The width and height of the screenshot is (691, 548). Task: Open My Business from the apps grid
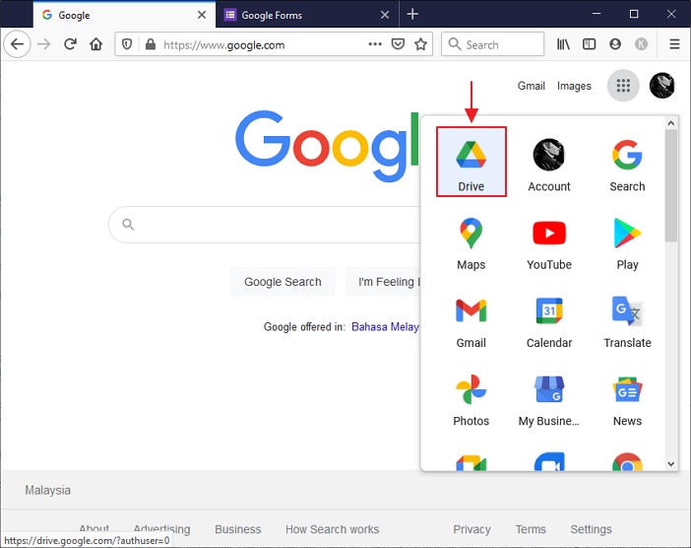tap(549, 400)
